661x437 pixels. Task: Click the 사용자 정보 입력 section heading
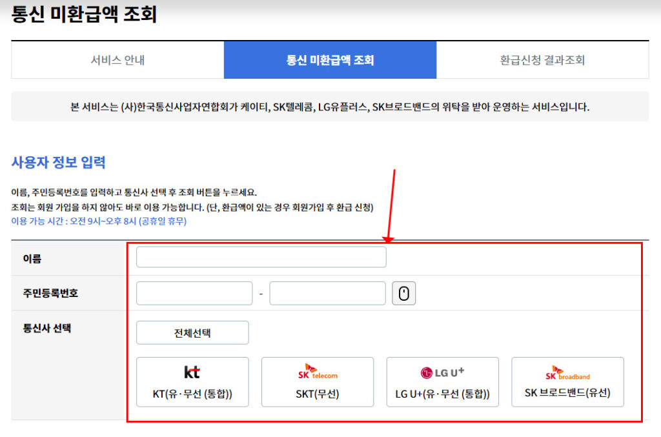click(x=58, y=162)
